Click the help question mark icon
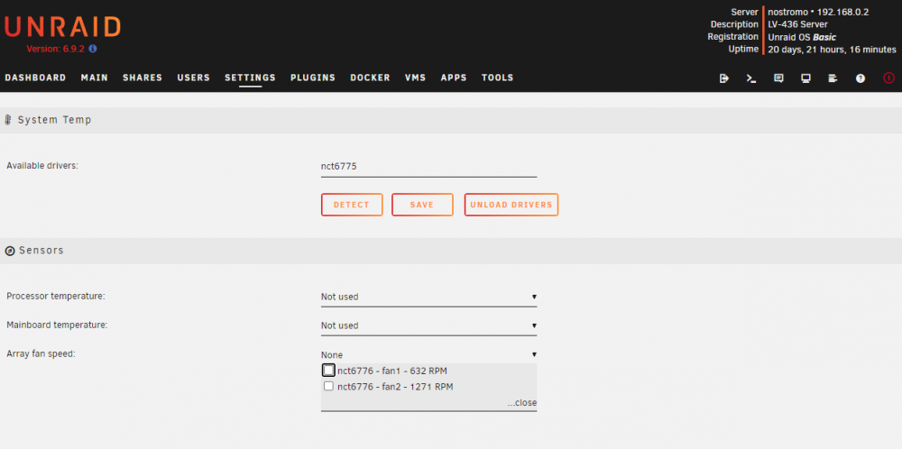Screen dimensions: 902x449 pos(860,78)
